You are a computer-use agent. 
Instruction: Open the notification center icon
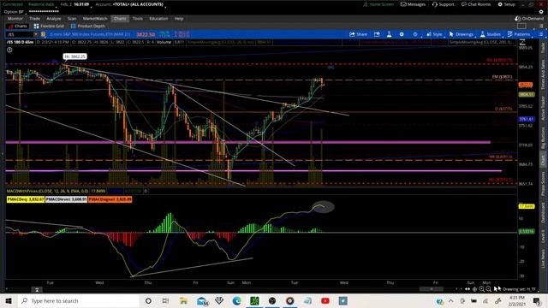point(537,300)
